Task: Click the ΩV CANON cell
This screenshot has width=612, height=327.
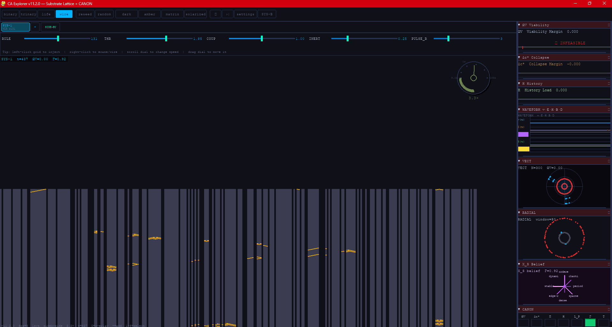Action: click(523, 323)
